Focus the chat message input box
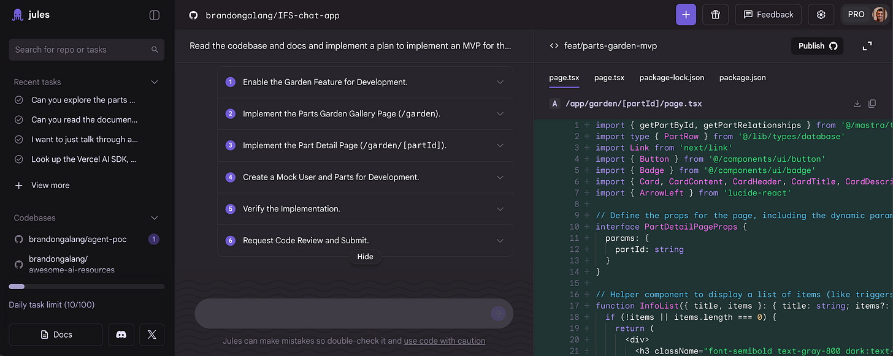The image size is (893, 356). (x=354, y=314)
